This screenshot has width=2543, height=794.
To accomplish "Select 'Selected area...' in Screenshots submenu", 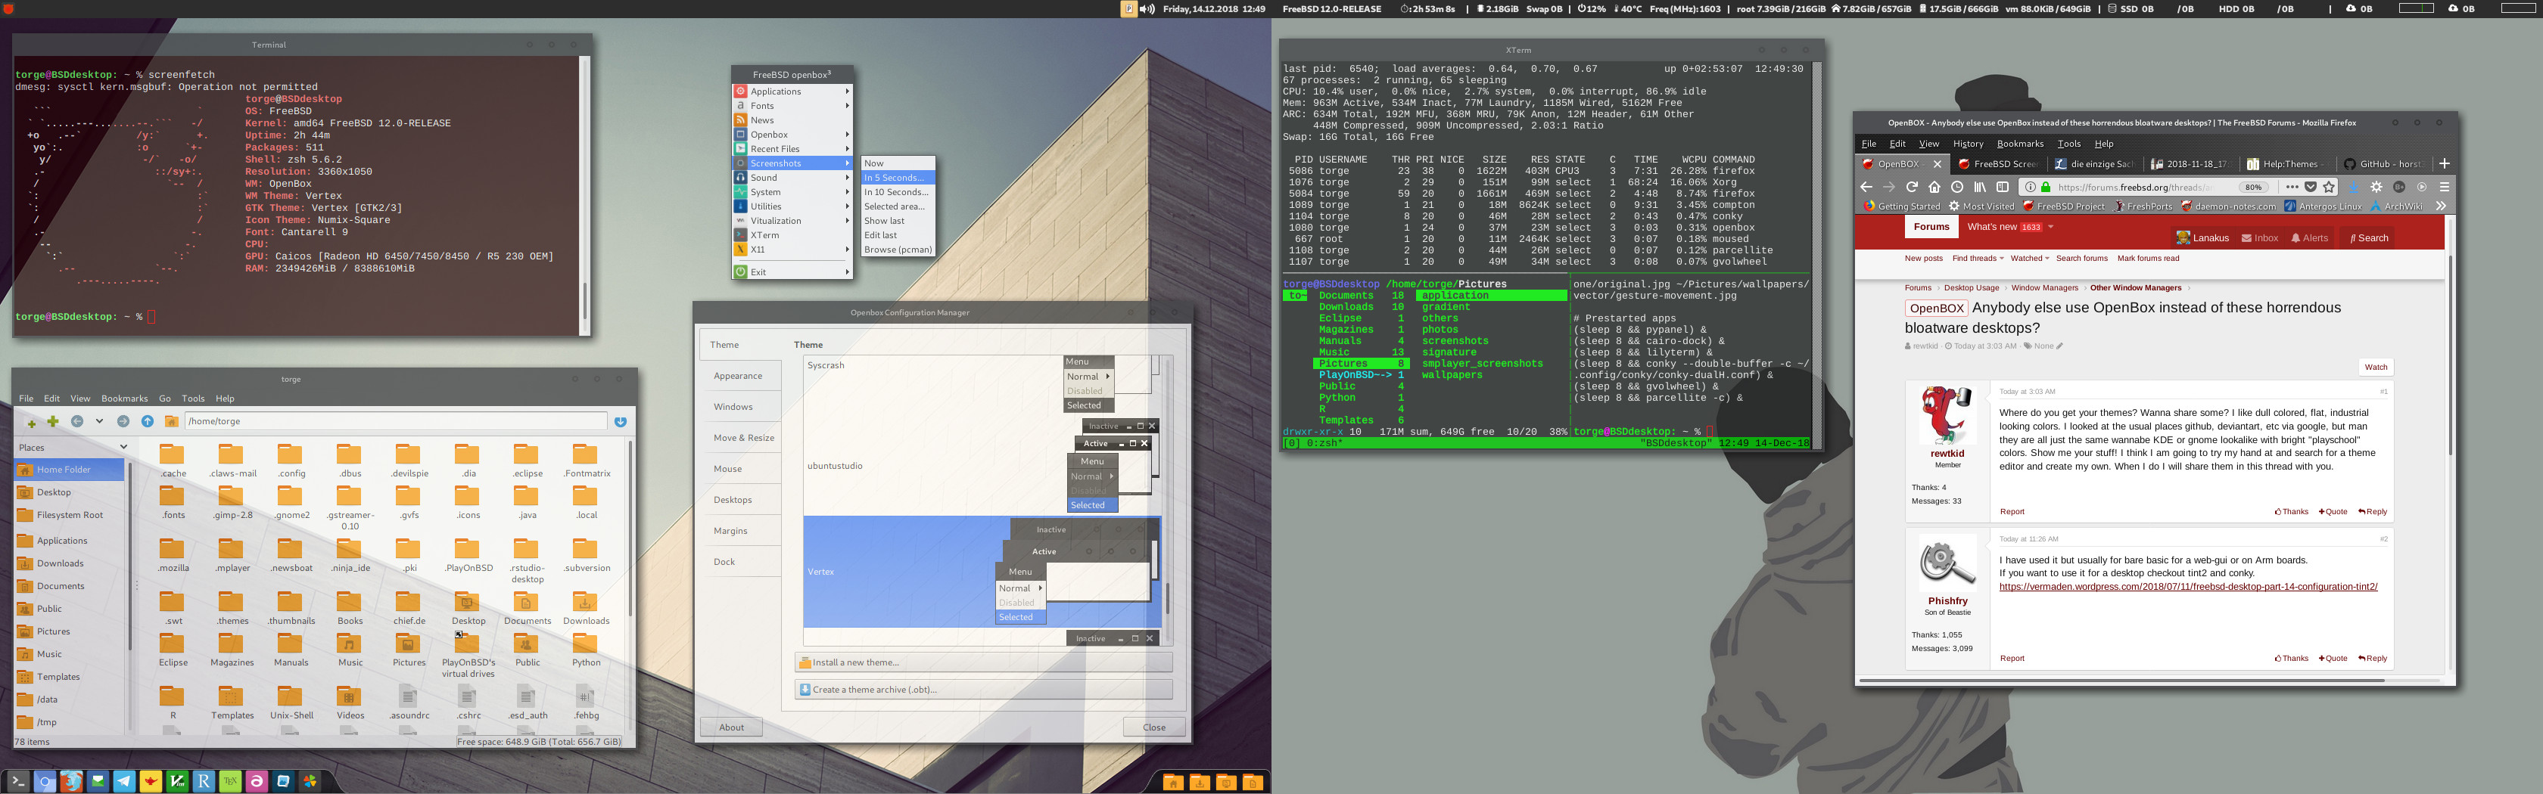I will [895, 206].
